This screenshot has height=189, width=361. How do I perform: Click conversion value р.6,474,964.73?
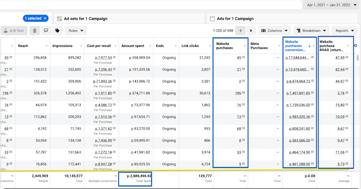click(298, 82)
